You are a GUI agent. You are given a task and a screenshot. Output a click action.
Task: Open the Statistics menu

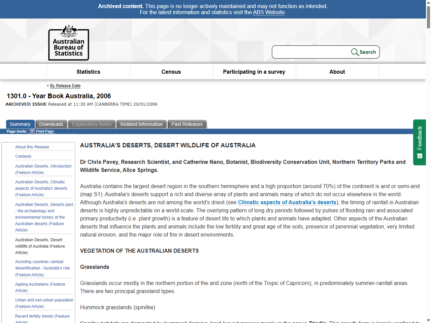coord(88,72)
